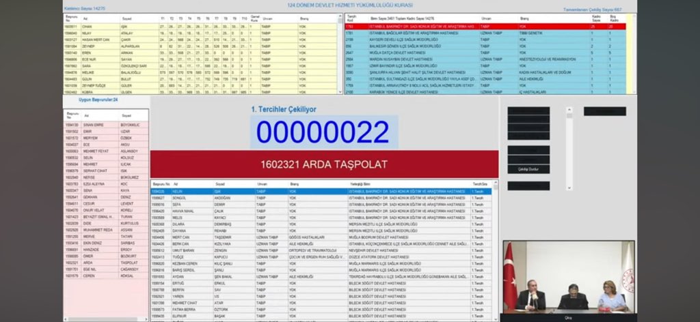
Task: Select UMUT BARAN ZENGİN in the results table
Action: (321, 251)
